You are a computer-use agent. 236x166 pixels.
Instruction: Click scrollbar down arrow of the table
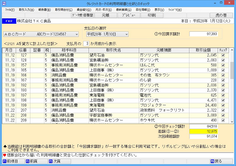click(x=232, y=122)
